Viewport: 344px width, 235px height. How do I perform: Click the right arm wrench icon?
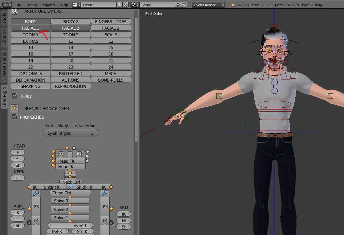point(105,193)
